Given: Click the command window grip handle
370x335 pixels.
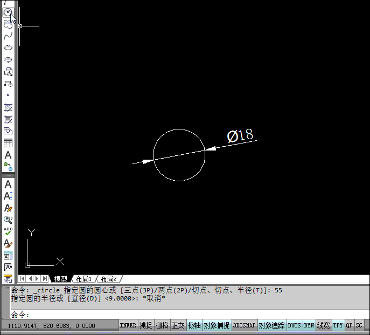Looking at the screenshot, I should (6, 288).
